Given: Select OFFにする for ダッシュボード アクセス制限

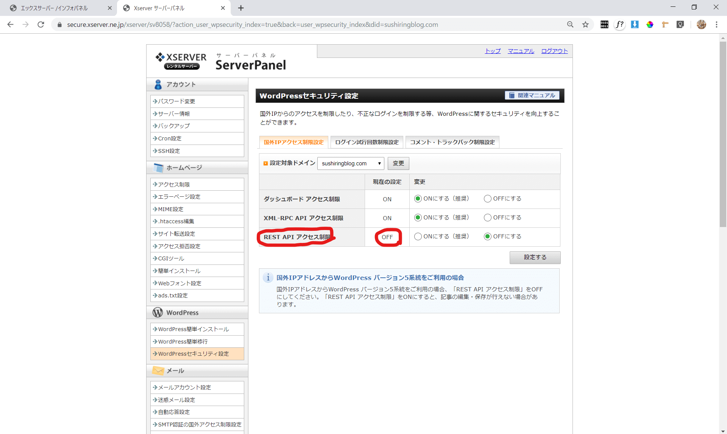Looking at the screenshot, I should (488, 199).
